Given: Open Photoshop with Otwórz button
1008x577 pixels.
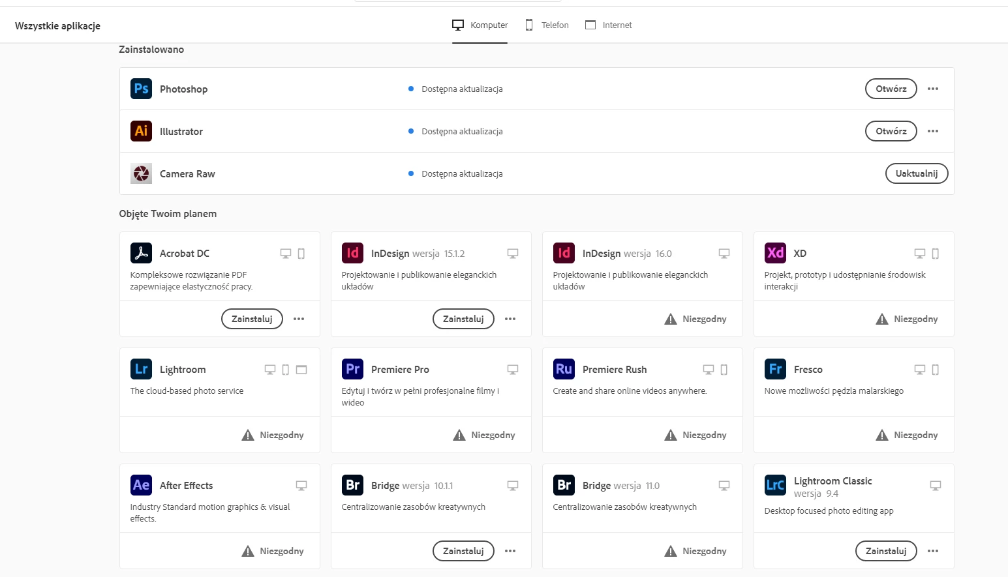Looking at the screenshot, I should tap(891, 89).
